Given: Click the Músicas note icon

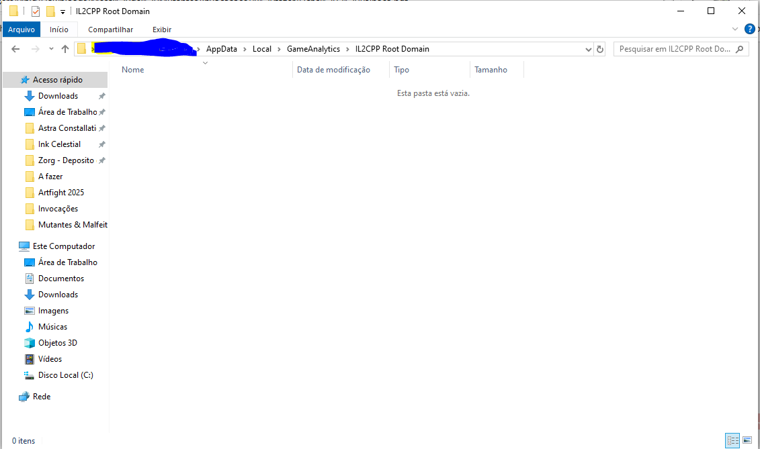Looking at the screenshot, I should [x=30, y=326].
